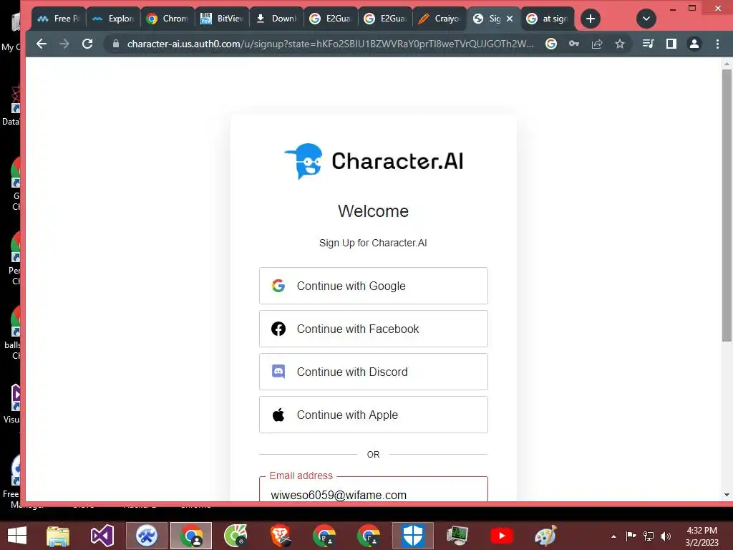The image size is (733, 550).
Task: Open network icon in system tray
Action: click(x=649, y=536)
